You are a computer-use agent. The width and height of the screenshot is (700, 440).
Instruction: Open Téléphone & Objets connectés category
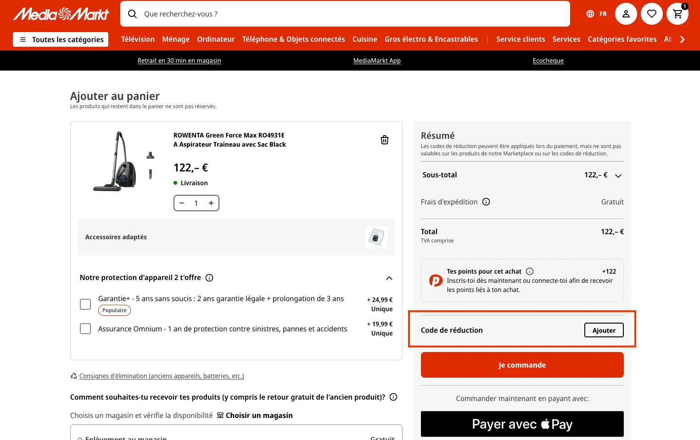(x=294, y=39)
